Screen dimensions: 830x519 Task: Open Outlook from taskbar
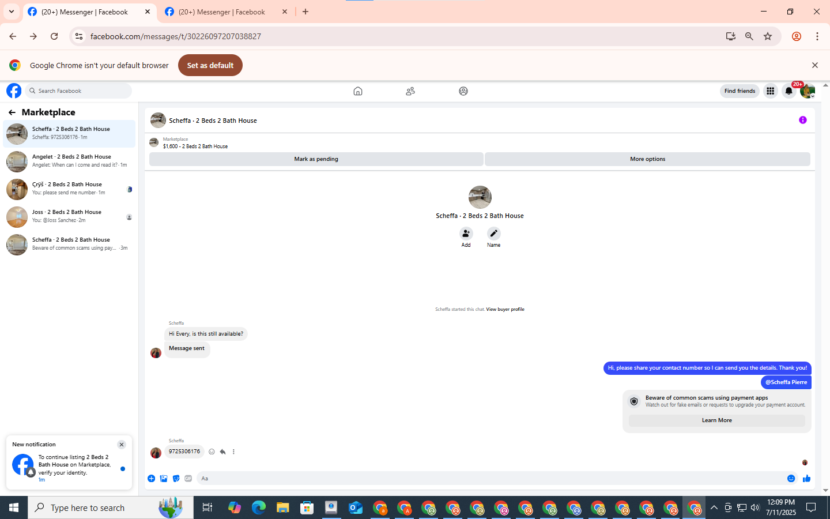pyautogui.click(x=355, y=507)
